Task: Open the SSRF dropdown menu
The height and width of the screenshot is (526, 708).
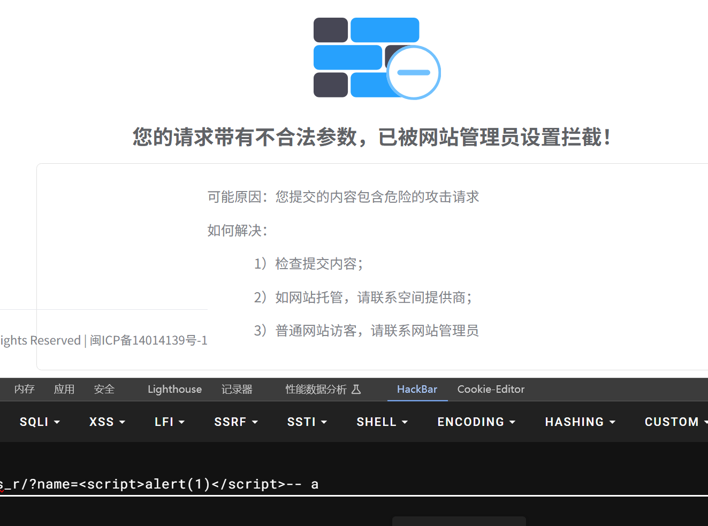Action: pos(236,422)
